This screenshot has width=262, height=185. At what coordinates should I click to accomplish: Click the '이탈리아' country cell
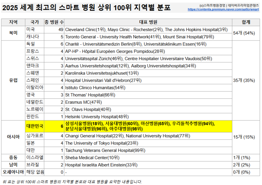click(x=35, y=88)
